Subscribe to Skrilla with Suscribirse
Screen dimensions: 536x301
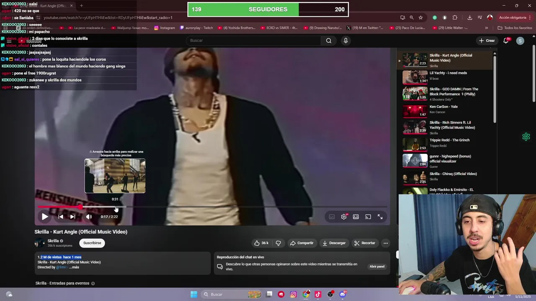92,243
